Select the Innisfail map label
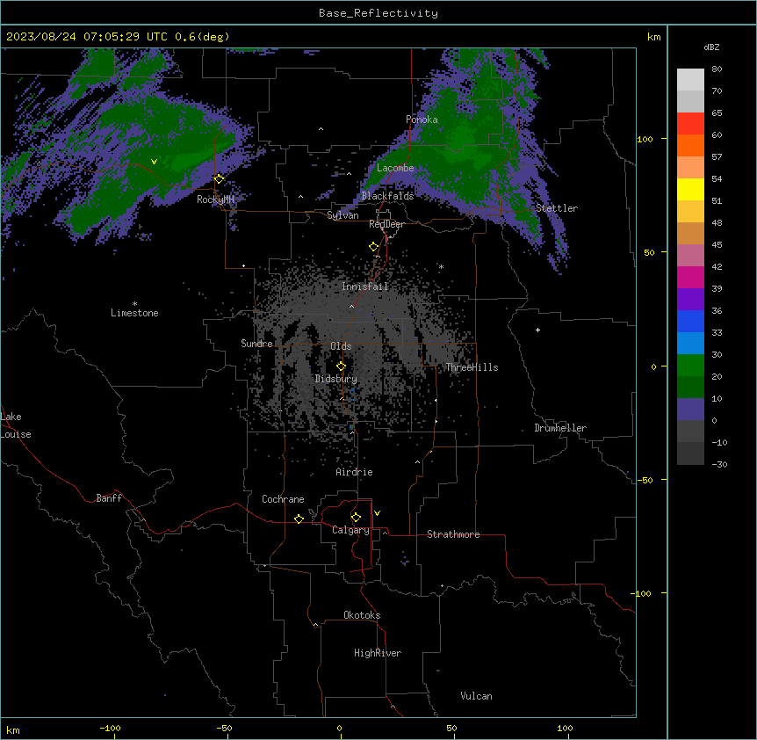 click(365, 287)
